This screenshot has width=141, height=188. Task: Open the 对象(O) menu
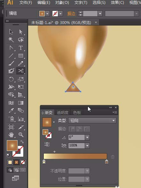pyautogui.click(x=62, y=3)
